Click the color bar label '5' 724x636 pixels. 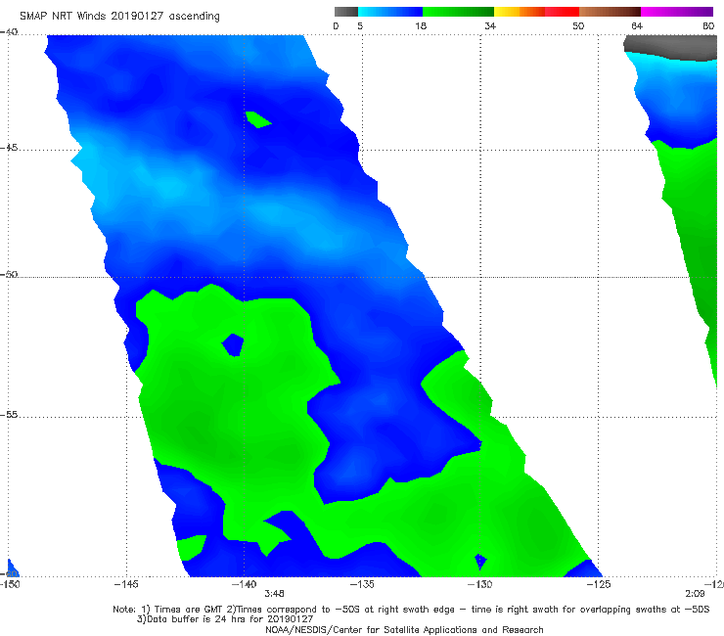[x=360, y=25]
